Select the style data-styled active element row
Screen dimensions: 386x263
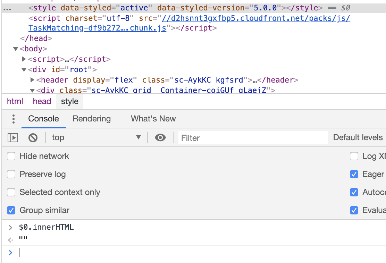pyautogui.click(x=194, y=8)
